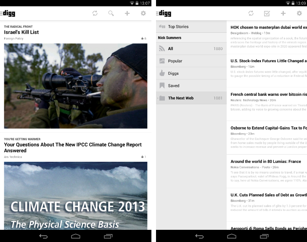Tap the Digg logo drawer in right screen
Screen dimensions: 307x242
[164, 13]
